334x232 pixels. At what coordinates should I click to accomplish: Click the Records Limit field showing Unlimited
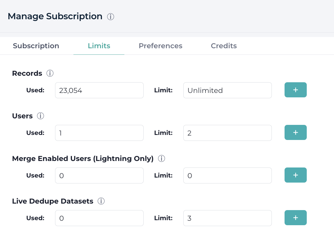[227, 90]
